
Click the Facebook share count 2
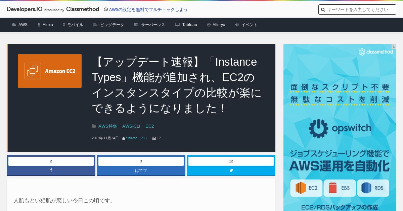51,161
